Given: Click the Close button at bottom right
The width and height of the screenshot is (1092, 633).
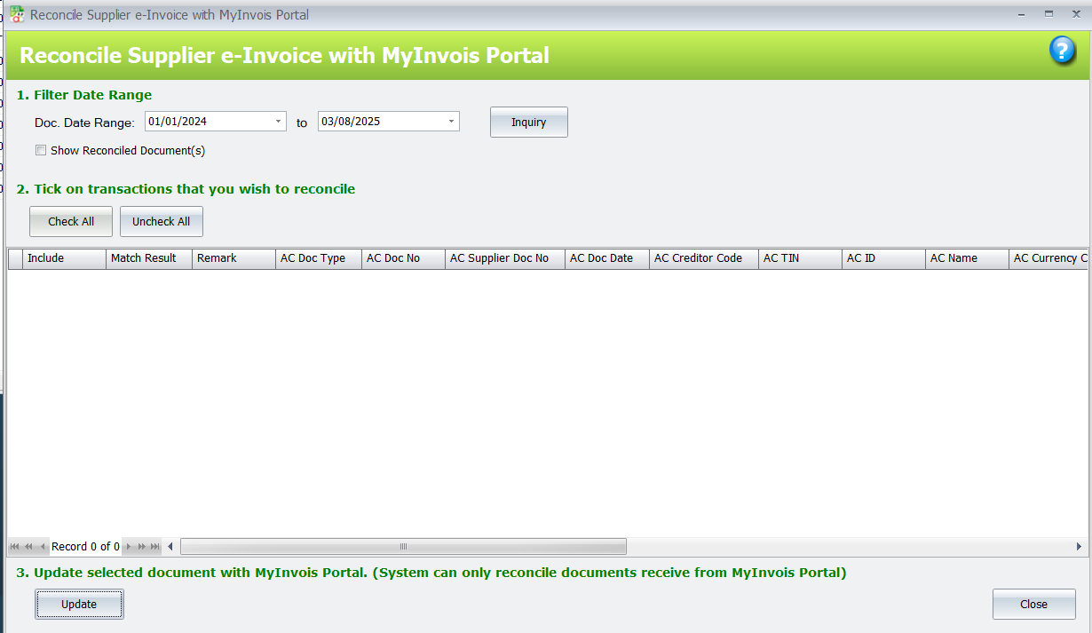Looking at the screenshot, I should coord(1034,605).
